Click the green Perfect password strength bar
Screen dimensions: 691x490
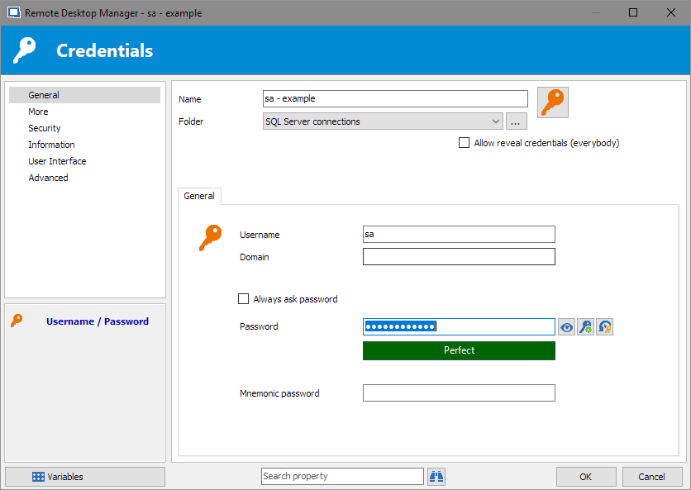tap(459, 350)
